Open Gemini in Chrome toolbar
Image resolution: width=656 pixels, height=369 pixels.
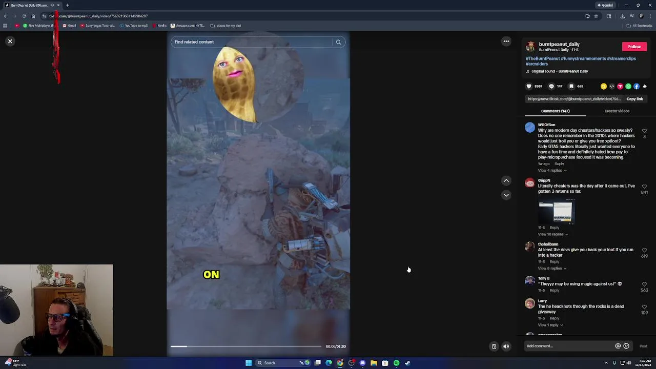pyautogui.click(x=605, y=5)
